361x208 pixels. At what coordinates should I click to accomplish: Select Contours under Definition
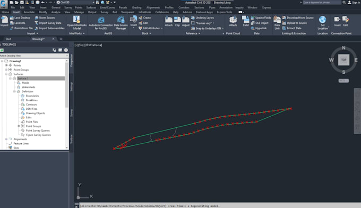click(x=31, y=105)
